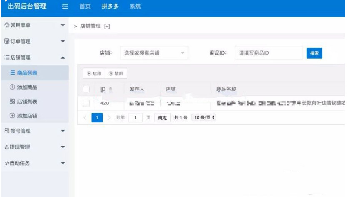Switch to 拼多多 top menu
Screen dimensions: 350x209
[110, 7]
